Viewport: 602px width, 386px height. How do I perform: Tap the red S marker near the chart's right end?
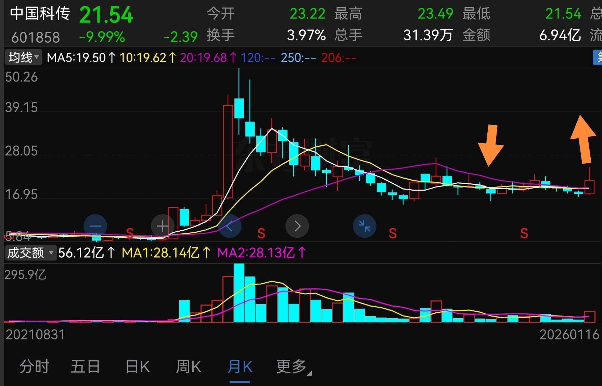[x=524, y=233]
